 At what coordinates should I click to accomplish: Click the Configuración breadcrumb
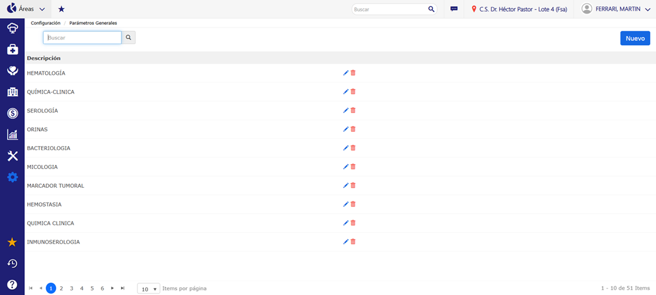(45, 23)
